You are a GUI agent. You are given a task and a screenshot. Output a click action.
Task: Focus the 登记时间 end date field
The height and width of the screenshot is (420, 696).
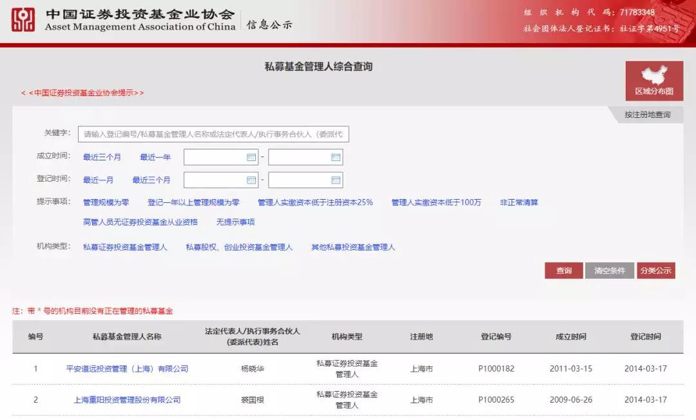[x=305, y=180]
